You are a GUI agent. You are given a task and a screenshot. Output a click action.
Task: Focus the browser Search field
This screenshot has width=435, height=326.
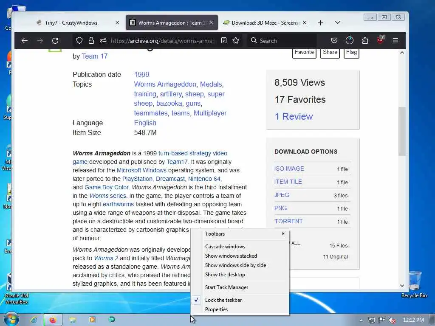point(282,41)
